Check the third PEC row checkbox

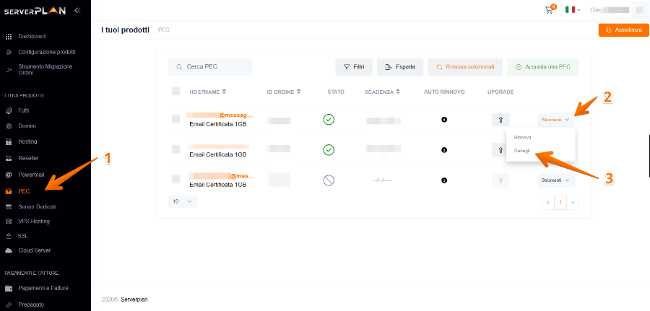[176, 180]
